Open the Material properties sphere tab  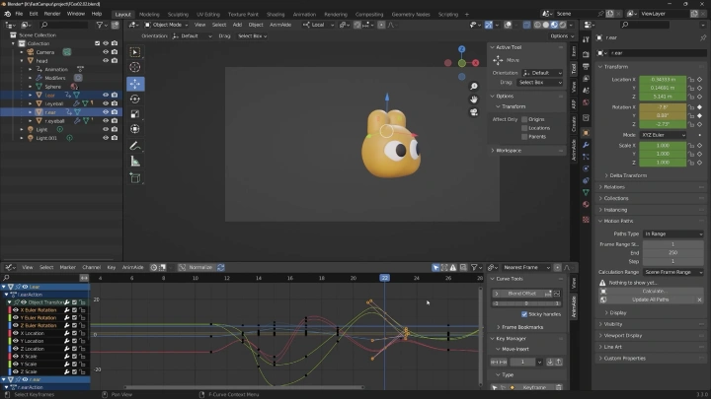pyautogui.click(x=586, y=205)
